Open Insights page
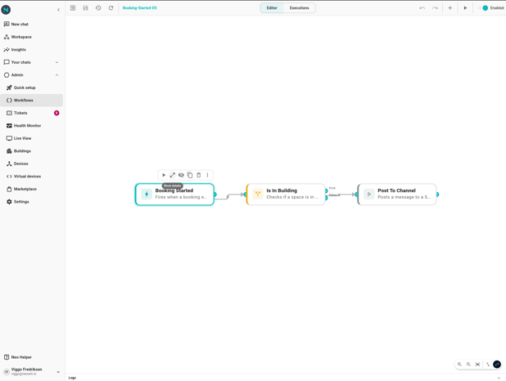Screen dimensions: 506x381 [32, 50]
